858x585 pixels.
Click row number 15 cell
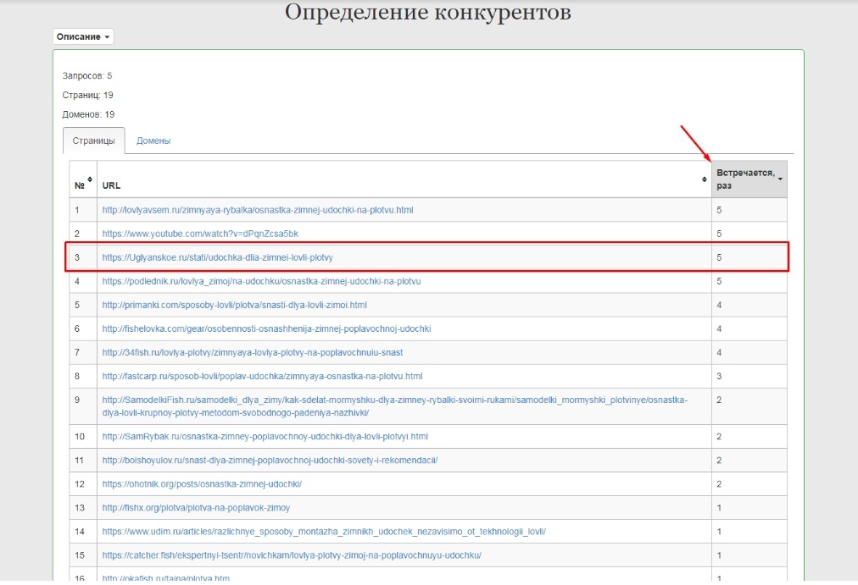(83, 555)
